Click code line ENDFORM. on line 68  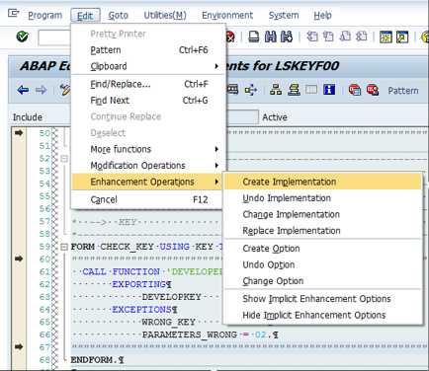(97, 360)
